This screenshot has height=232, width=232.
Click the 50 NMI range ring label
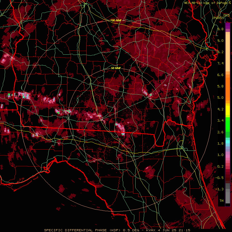pyautogui.click(x=116, y=68)
